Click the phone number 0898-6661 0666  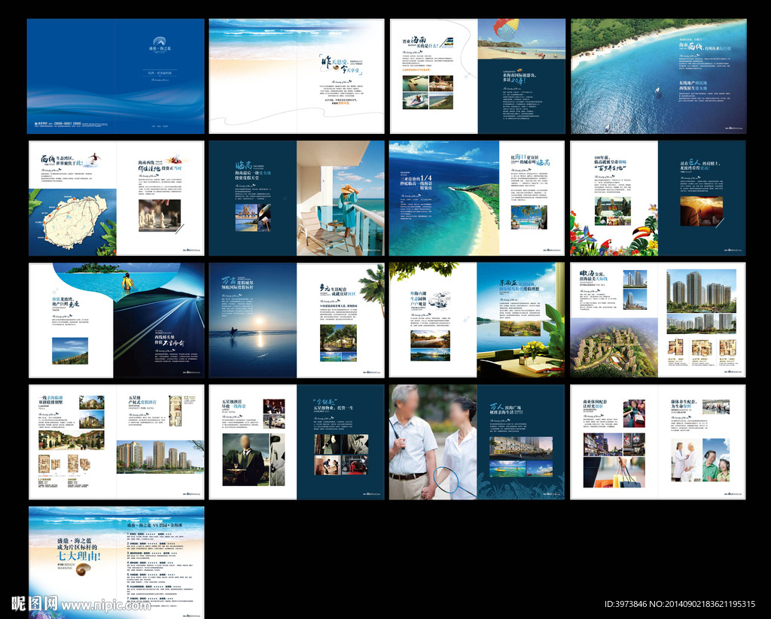[x=67, y=124]
